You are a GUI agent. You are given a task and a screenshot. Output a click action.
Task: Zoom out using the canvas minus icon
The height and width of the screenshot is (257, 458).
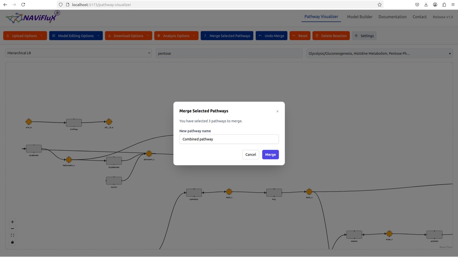coord(12,228)
